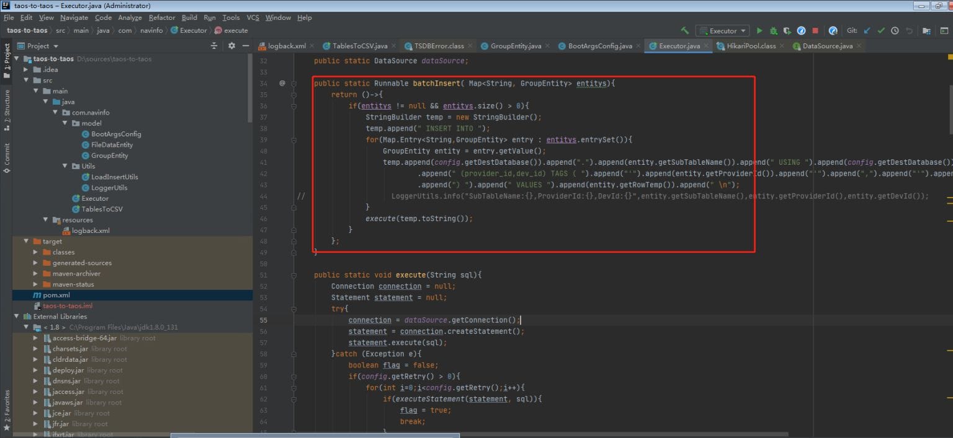The width and height of the screenshot is (953, 438).
Task: Collapse the External Libraries node
Action: coord(17,317)
